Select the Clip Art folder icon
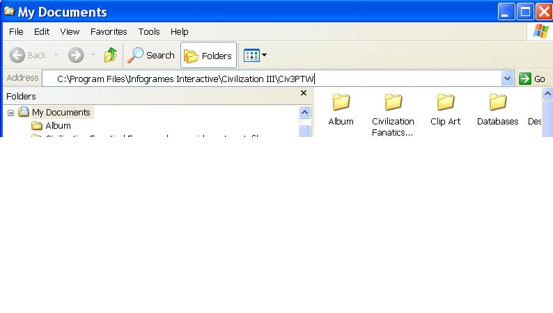 click(x=446, y=102)
